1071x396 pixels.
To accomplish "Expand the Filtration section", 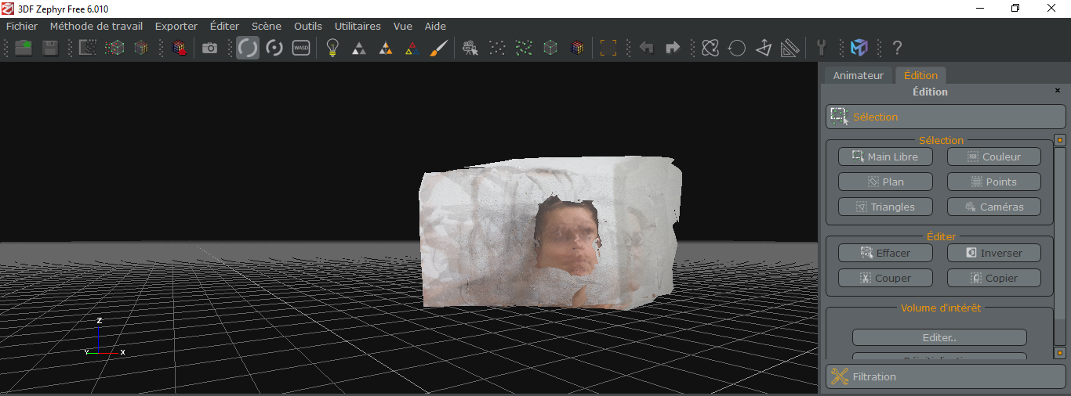I will click(945, 376).
